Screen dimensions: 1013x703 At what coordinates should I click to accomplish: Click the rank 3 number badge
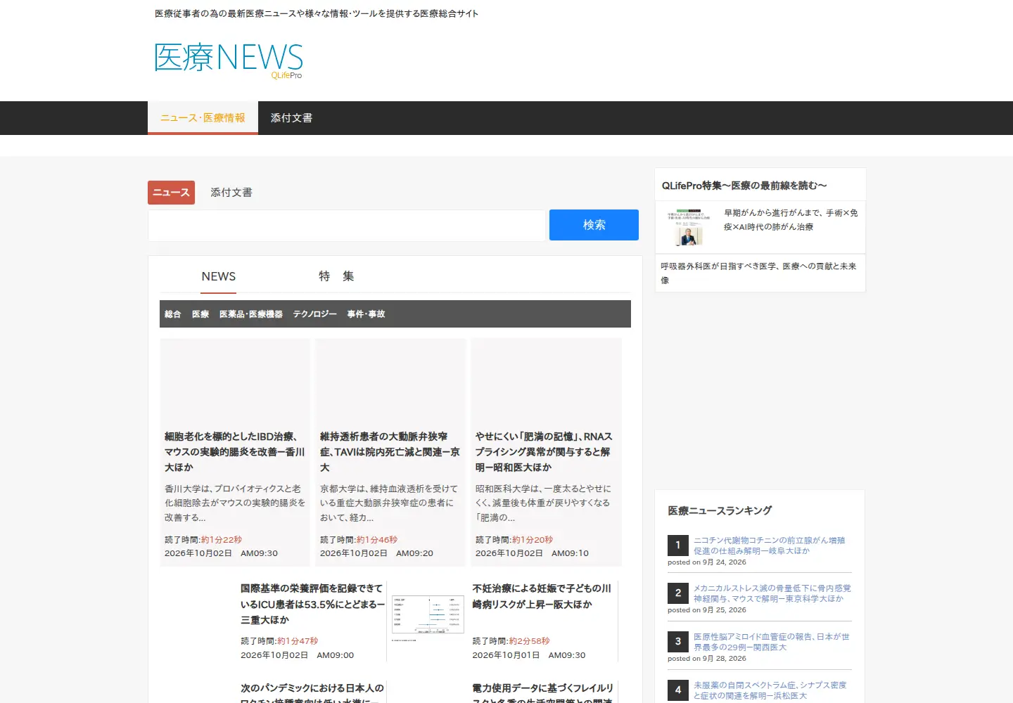(678, 642)
